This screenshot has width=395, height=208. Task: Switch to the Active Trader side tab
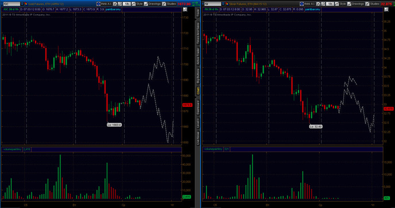pos(198,57)
